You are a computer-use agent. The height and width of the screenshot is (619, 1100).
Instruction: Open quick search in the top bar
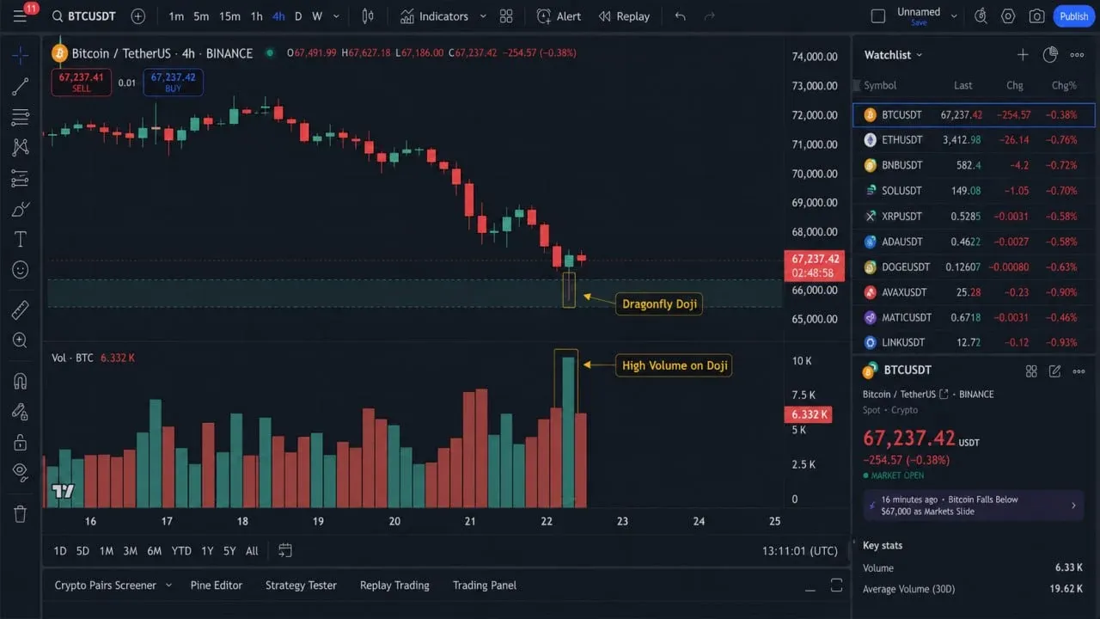pyautogui.click(x=981, y=16)
